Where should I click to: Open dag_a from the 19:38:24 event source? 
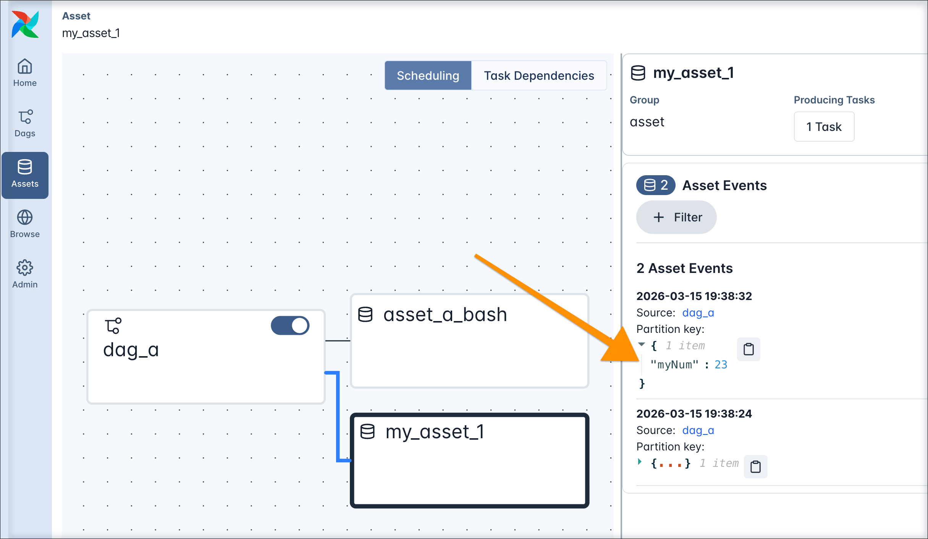tap(698, 430)
